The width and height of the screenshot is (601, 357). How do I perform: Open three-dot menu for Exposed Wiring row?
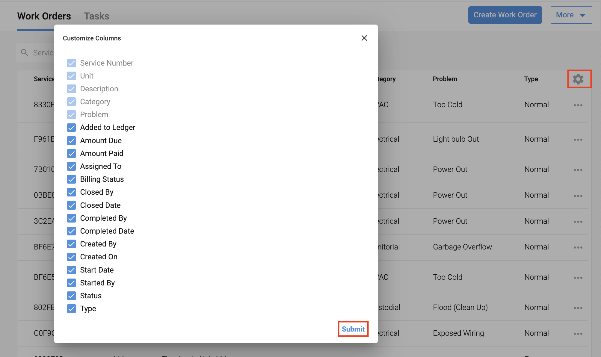tap(578, 334)
